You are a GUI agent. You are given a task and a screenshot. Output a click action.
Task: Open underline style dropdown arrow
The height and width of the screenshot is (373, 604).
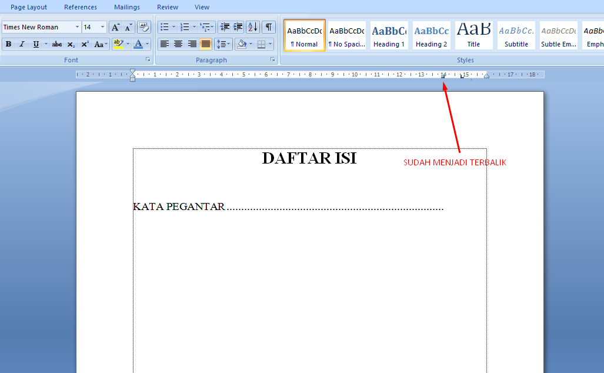pyautogui.click(x=46, y=44)
